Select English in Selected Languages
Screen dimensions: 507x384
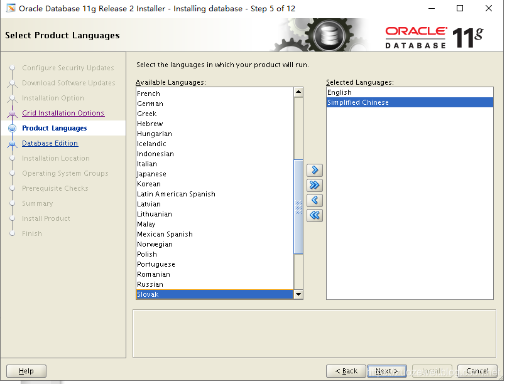tap(410, 92)
